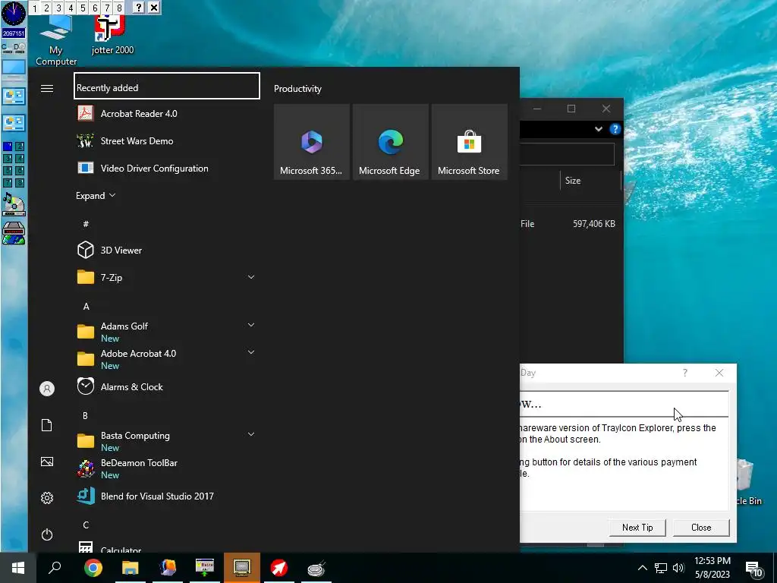Switch to desktop 3 tab
This screenshot has height=583, width=777.
(58, 8)
